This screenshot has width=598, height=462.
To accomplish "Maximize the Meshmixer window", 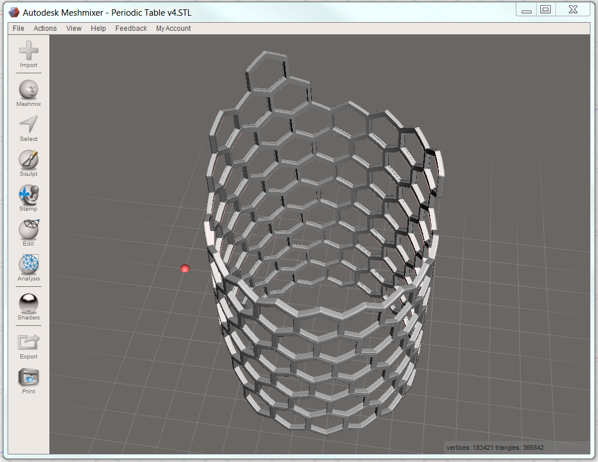I will click(x=546, y=10).
